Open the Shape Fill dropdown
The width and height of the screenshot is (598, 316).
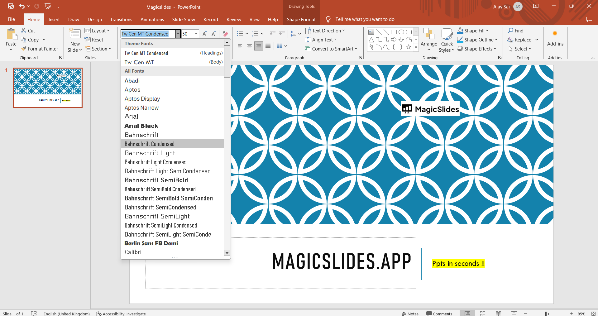tap(487, 31)
